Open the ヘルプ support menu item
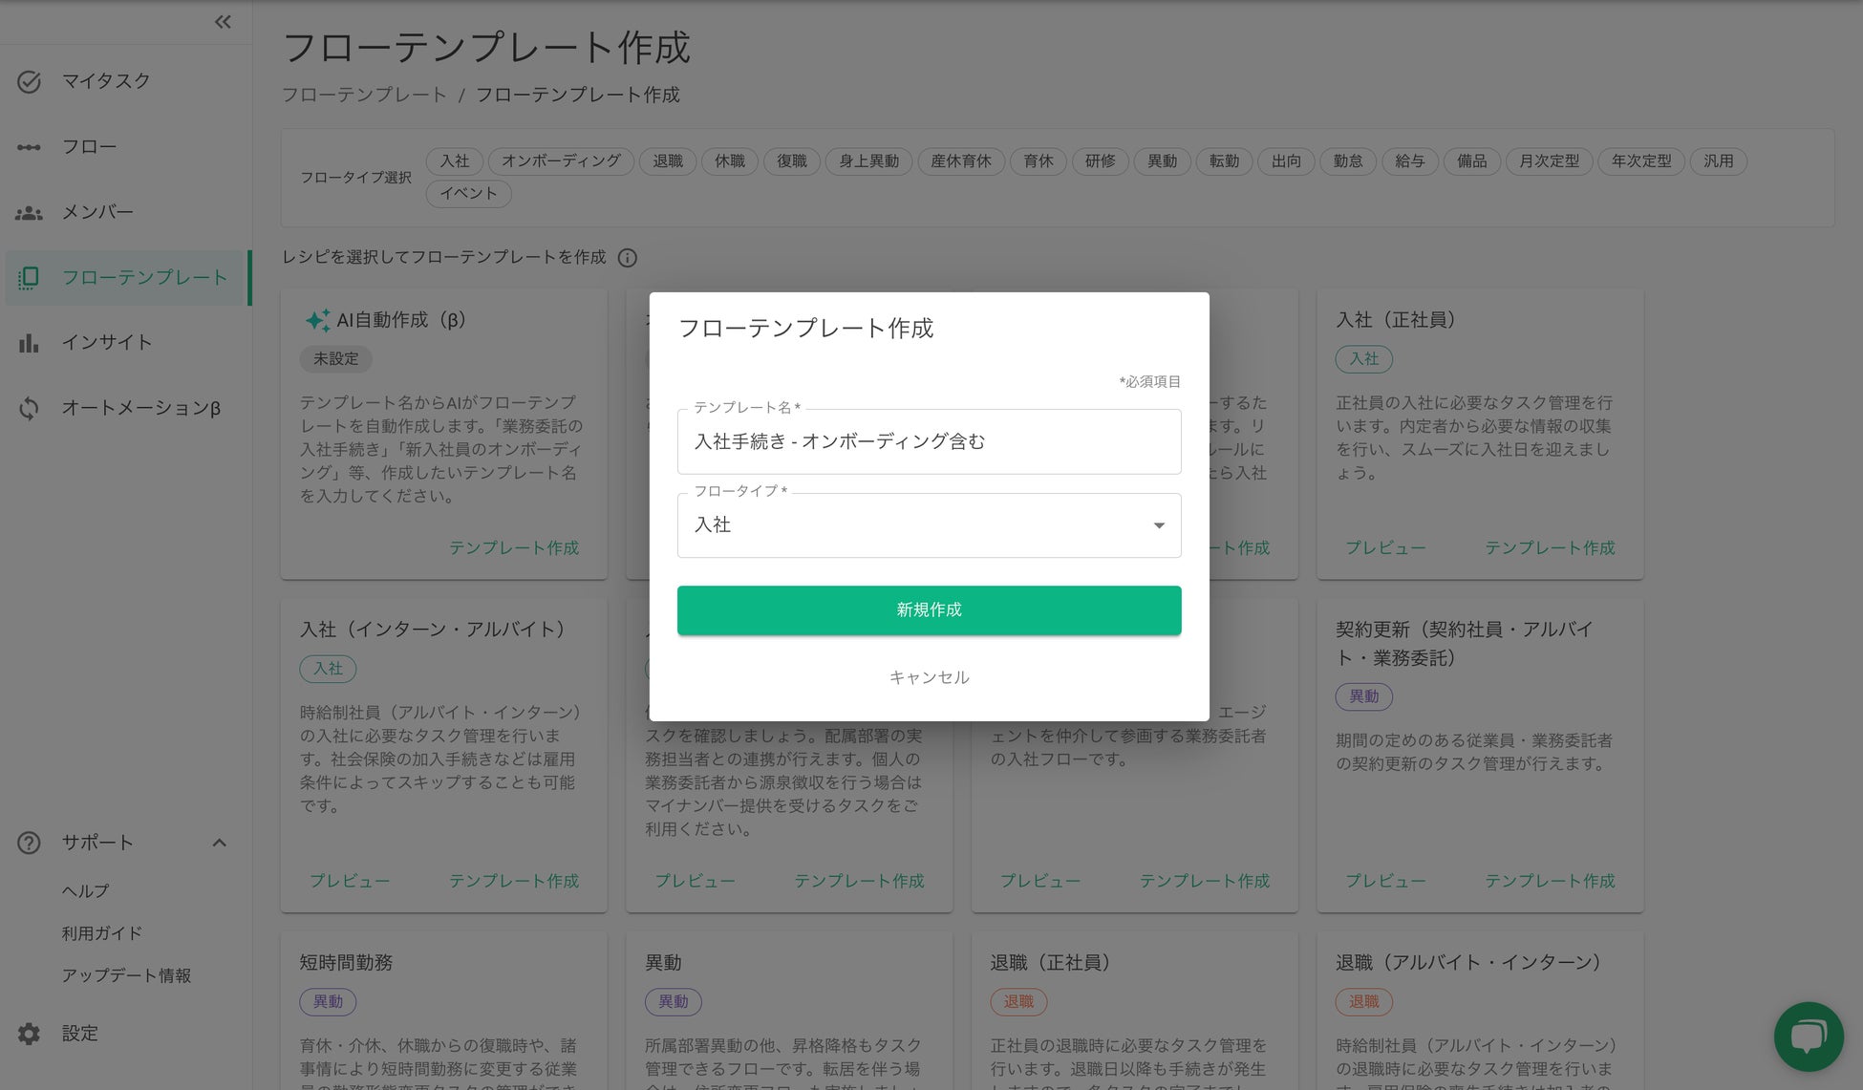Viewport: 1863px width, 1090px height. point(86,890)
